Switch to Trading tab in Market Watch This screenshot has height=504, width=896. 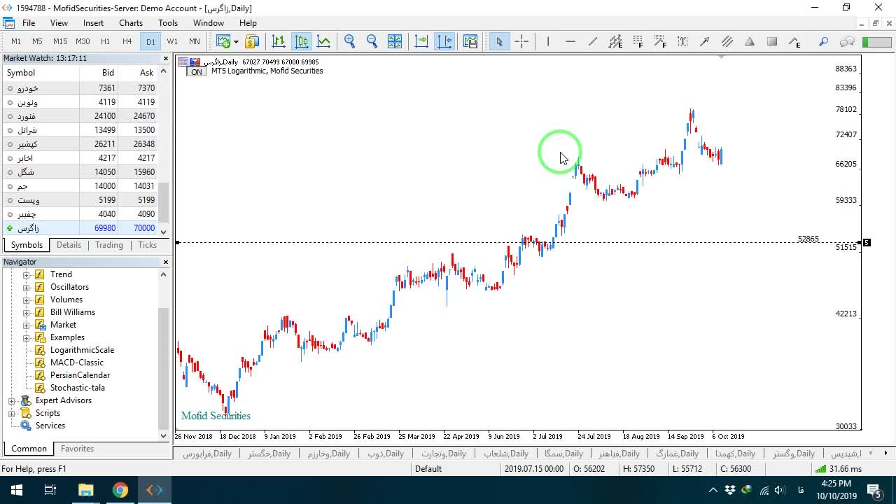[109, 245]
